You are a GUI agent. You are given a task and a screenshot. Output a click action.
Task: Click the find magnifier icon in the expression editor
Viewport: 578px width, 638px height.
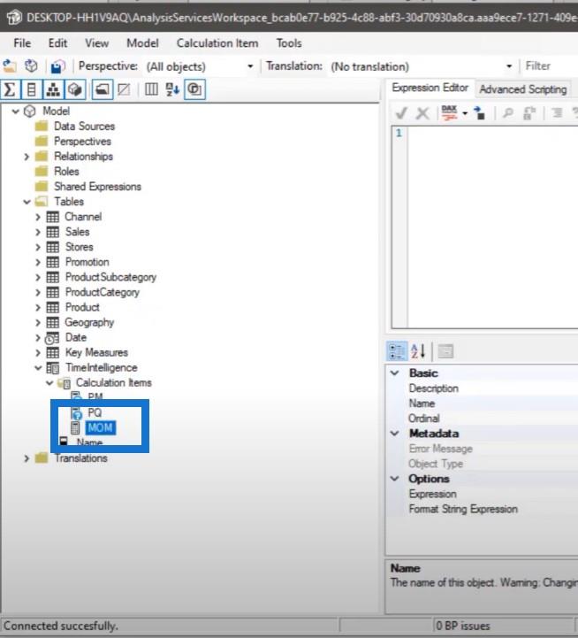[507, 112]
